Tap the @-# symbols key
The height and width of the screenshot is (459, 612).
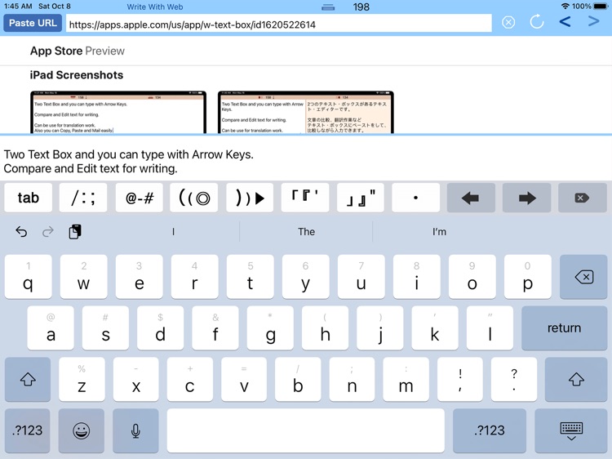140,198
